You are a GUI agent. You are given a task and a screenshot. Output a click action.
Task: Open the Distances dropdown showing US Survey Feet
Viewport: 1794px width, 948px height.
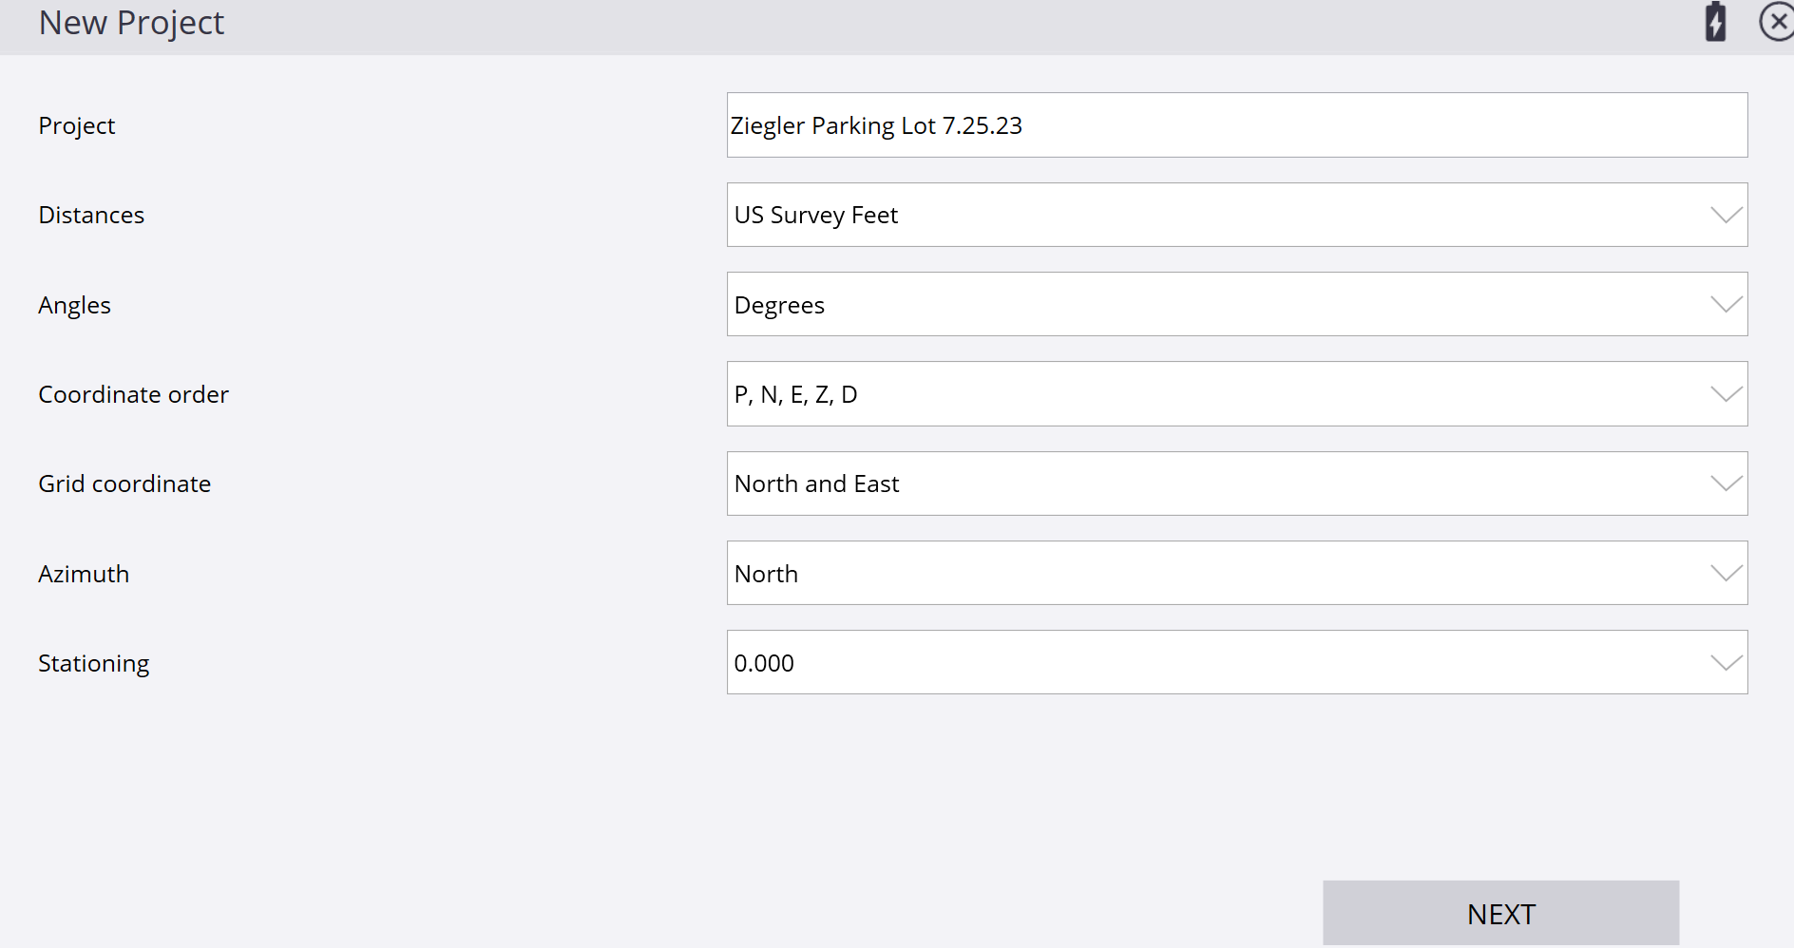tap(1237, 215)
